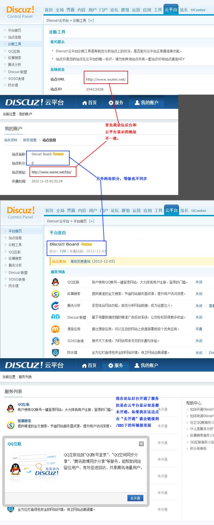Click 关闭 link in the SOSO表情 row

(199, 341)
